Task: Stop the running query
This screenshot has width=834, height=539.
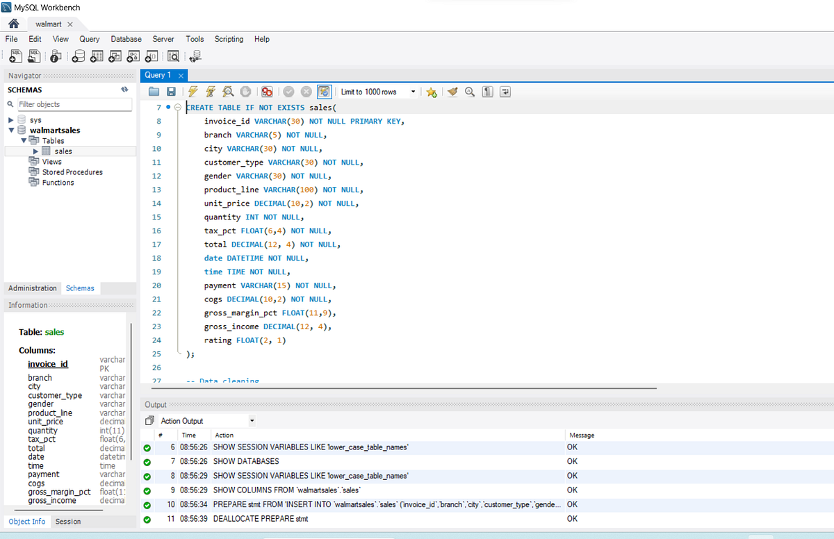Action: 246,91
